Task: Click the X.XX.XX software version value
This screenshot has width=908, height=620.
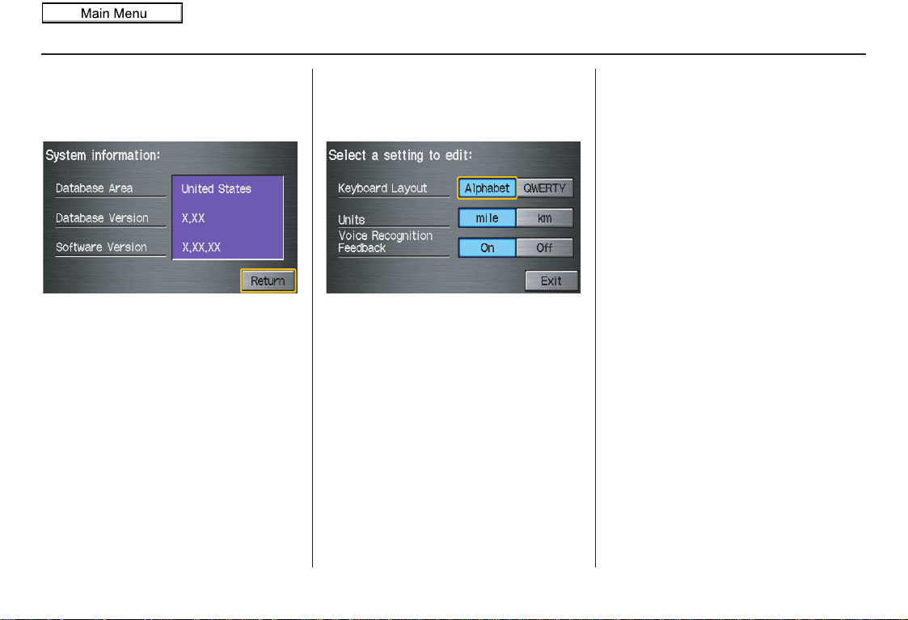Action: [201, 247]
